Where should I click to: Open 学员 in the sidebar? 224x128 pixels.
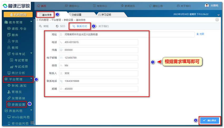click(15, 41)
